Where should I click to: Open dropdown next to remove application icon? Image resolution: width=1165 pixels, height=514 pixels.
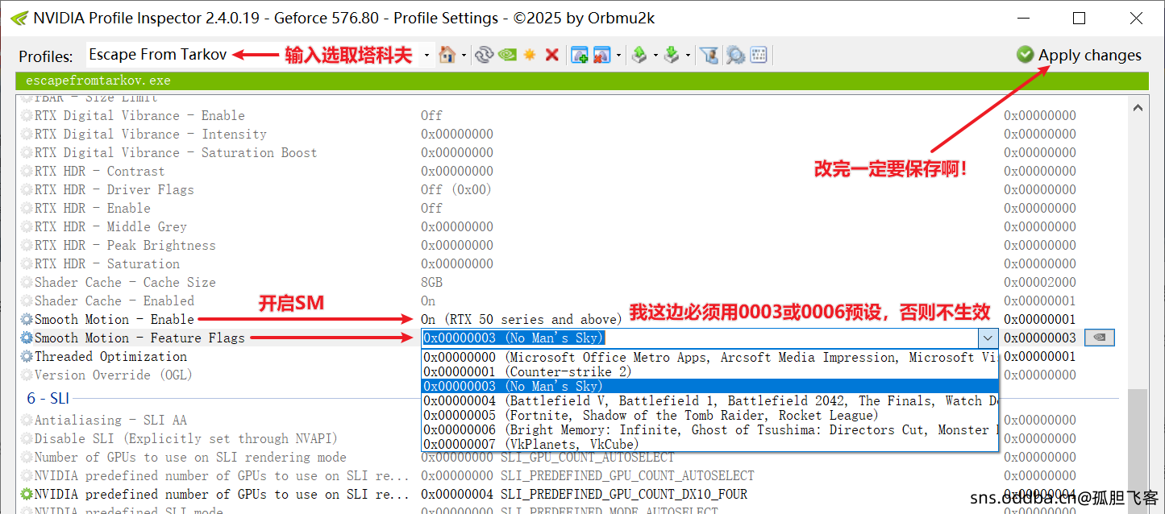pos(618,56)
